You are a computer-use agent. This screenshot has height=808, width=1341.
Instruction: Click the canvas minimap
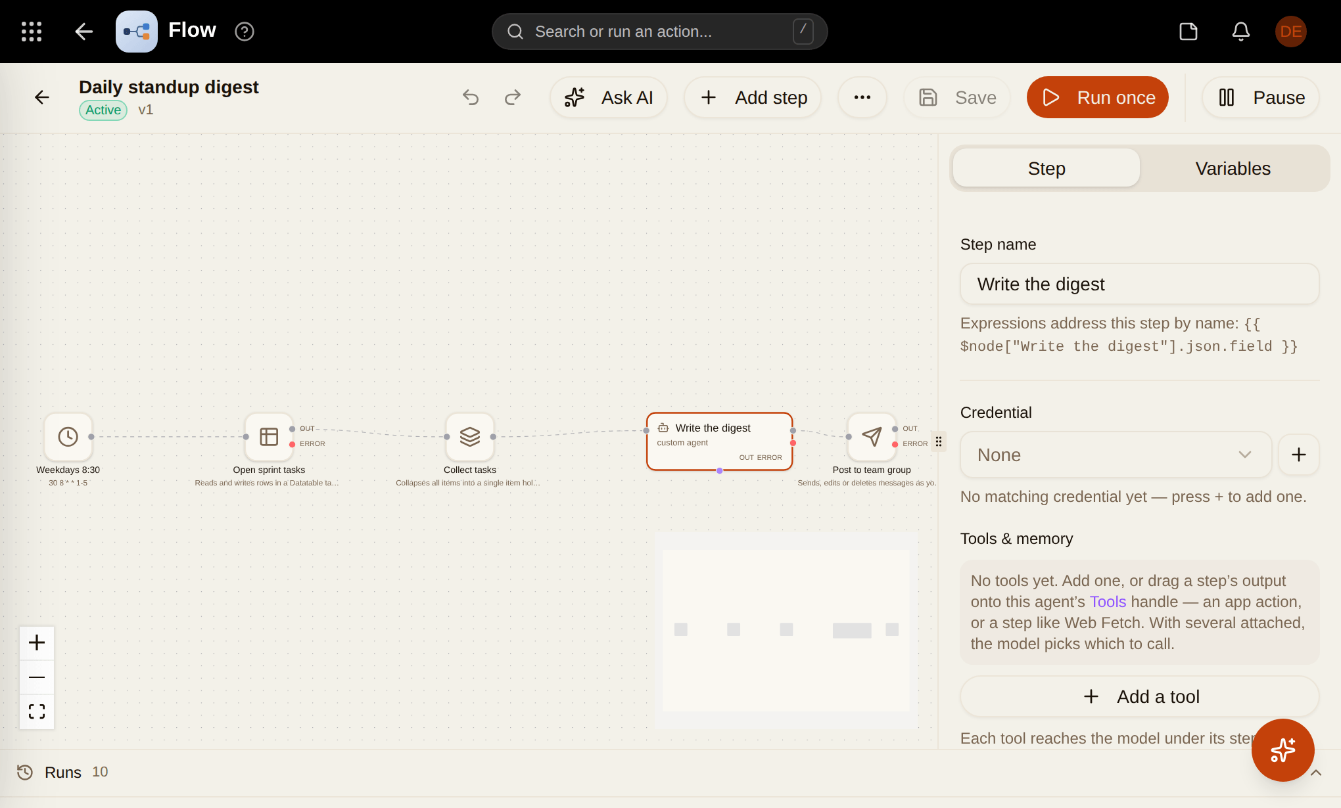click(786, 630)
